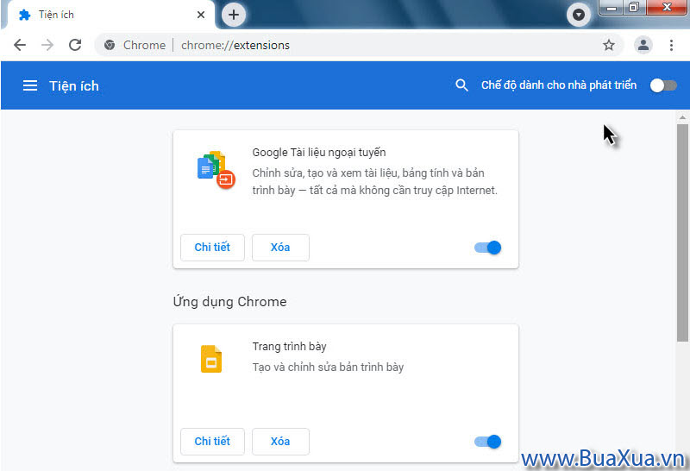
Task: Click the Tiện ích header title
Action: point(74,86)
